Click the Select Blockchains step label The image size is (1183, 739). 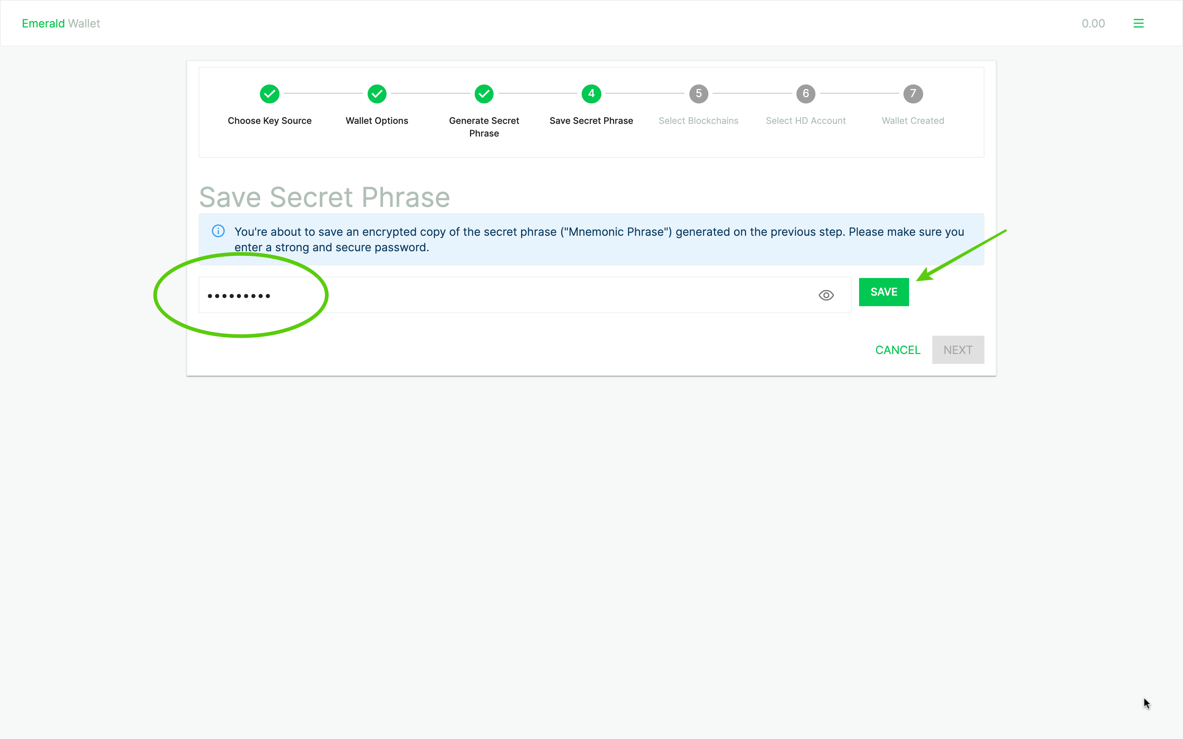tap(699, 120)
